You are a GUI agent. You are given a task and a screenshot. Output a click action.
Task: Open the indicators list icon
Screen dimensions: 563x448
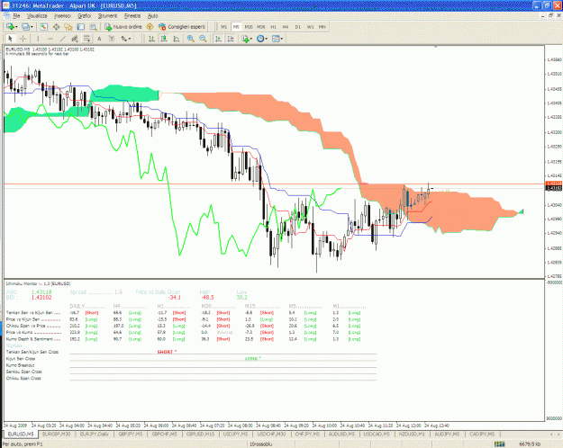(x=245, y=39)
